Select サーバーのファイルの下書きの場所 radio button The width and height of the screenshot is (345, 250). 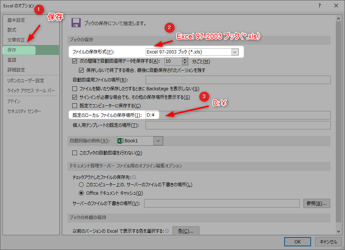[x=81, y=184]
